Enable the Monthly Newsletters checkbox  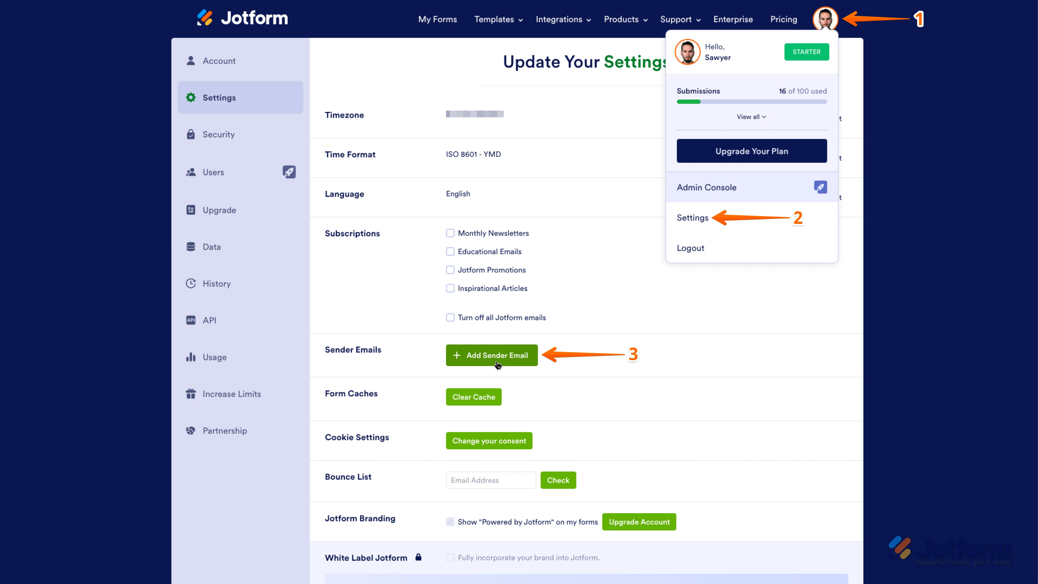pos(450,233)
